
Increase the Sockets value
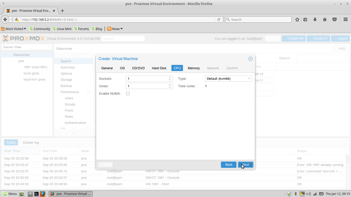tap(170, 77)
